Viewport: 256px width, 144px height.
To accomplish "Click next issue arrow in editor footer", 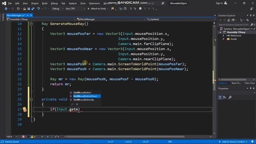I will pos(48,137).
